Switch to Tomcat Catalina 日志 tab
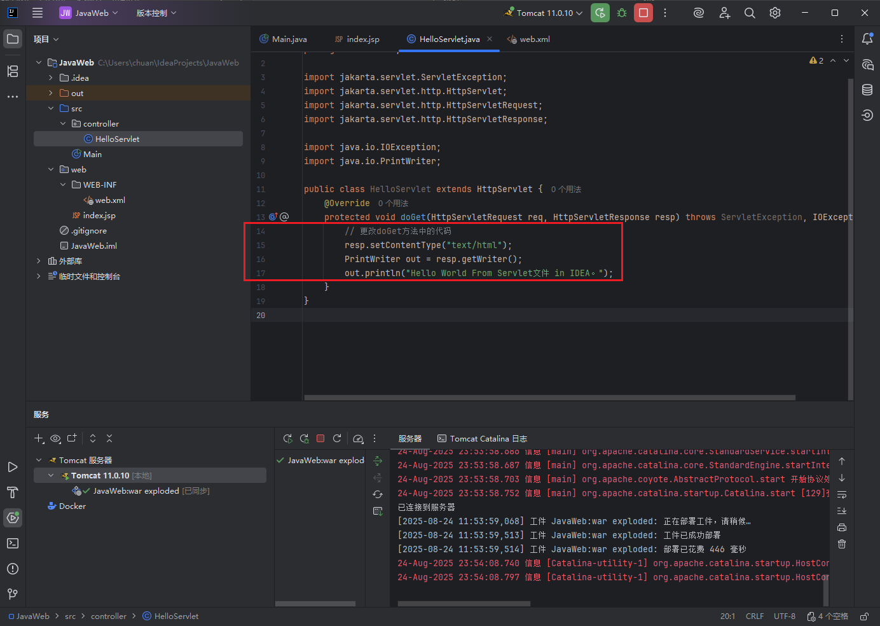 pyautogui.click(x=483, y=439)
